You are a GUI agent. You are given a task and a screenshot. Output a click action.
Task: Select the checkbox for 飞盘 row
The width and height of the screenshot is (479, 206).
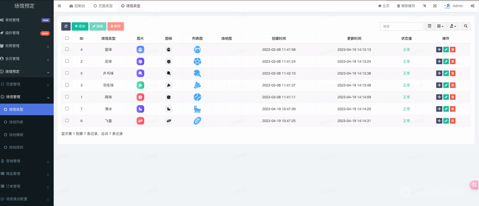[67, 121]
